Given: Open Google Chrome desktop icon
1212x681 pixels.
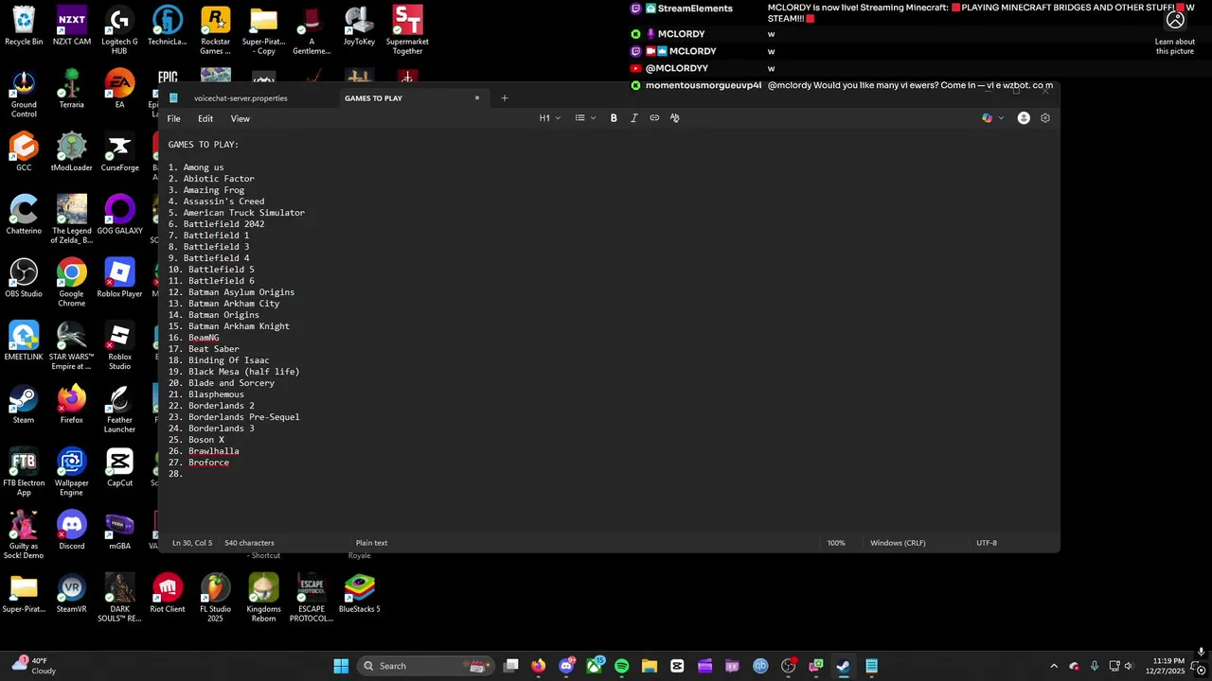Looking at the screenshot, I should [72, 284].
